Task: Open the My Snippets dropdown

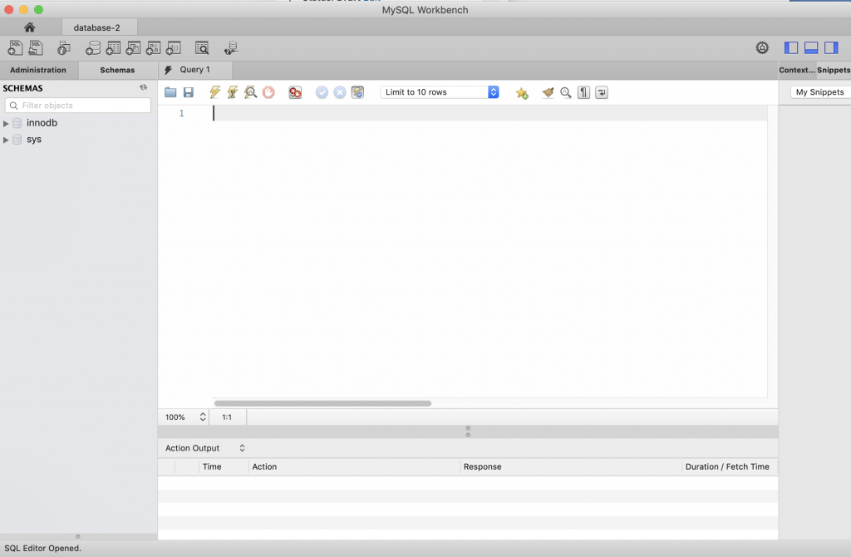Action: click(x=820, y=92)
